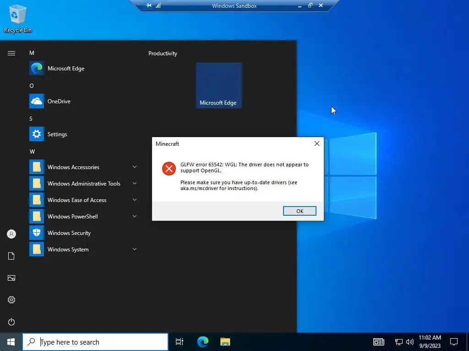Click the Windows Administrative Tools folder icon

point(37,183)
